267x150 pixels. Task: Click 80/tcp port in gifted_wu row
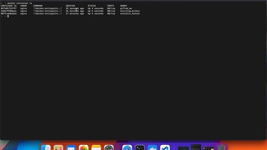point(111,8)
